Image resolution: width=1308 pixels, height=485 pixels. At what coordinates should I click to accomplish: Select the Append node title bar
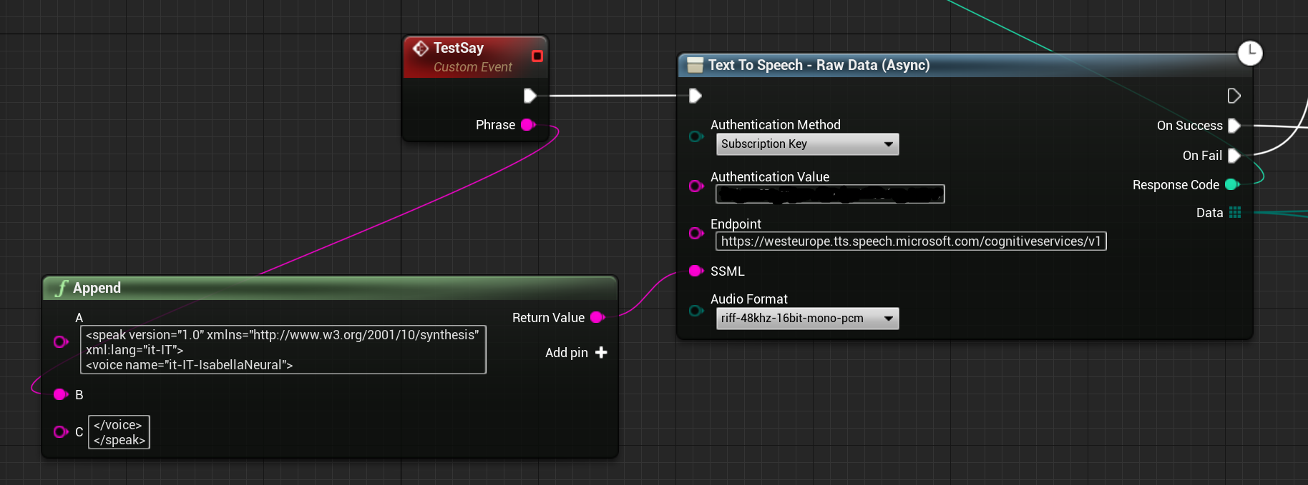tap(330, 288)
